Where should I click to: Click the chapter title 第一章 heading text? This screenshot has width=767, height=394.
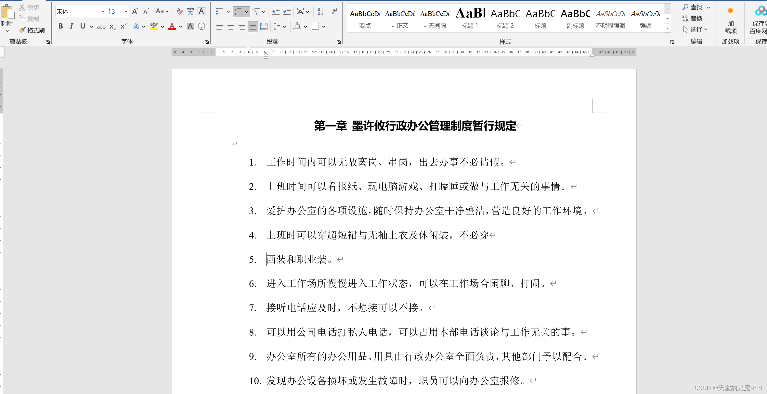point(415,126)
